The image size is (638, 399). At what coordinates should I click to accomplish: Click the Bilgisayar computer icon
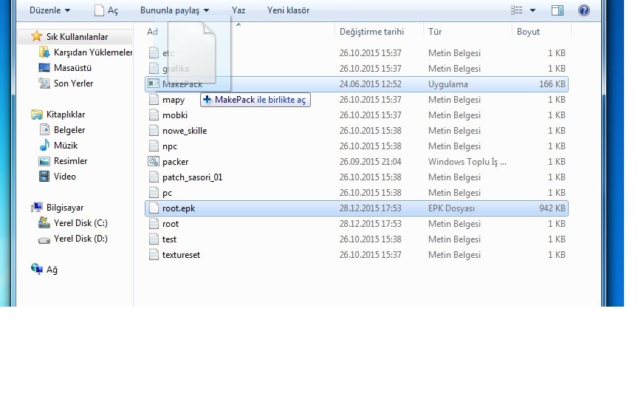pyautogui.click(x=37, y=207)
